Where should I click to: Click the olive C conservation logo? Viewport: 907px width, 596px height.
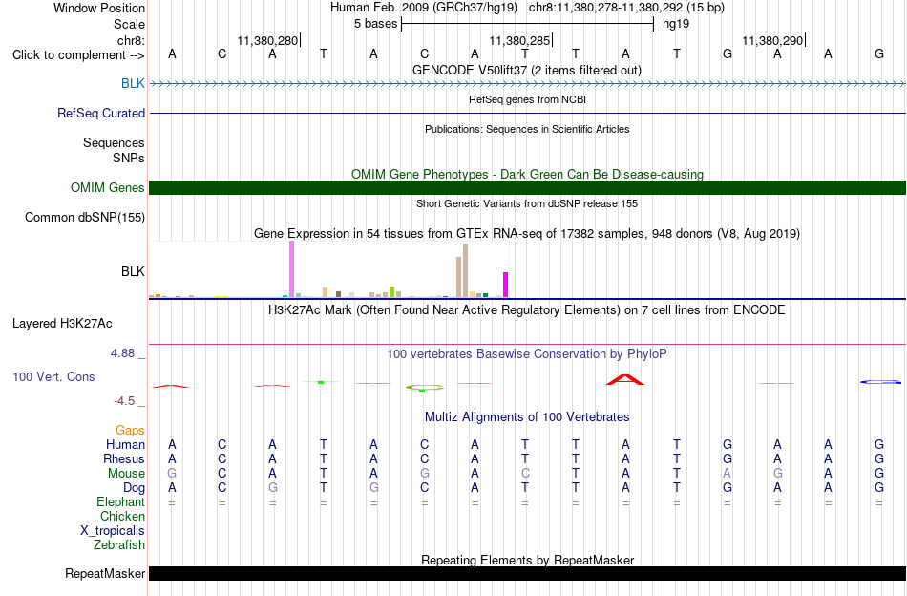pyautogui.click(x=425, y=388)
